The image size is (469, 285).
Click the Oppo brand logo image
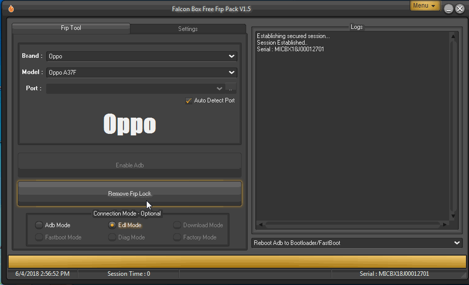[x=129, y=124]
